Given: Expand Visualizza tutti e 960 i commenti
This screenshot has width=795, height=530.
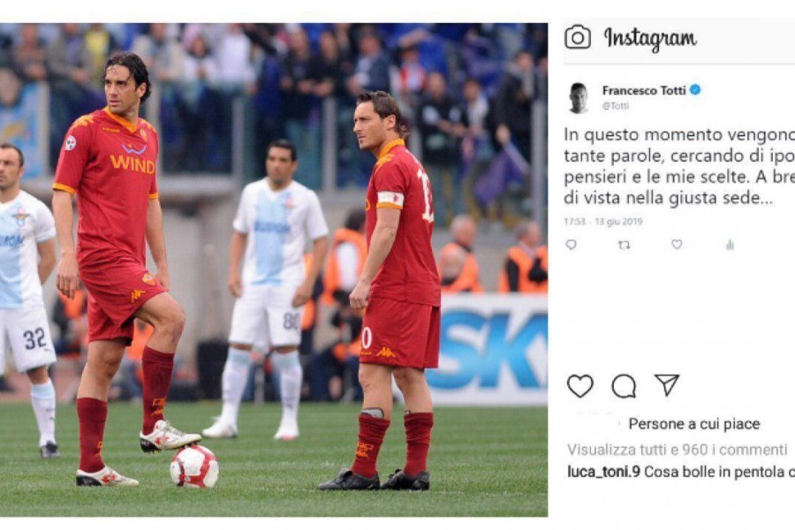Looking at the screenshot, I should [x=678, y=450].
